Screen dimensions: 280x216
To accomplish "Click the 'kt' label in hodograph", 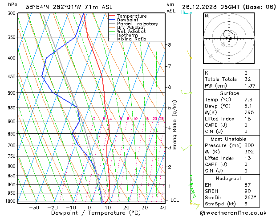I will 207,16.
